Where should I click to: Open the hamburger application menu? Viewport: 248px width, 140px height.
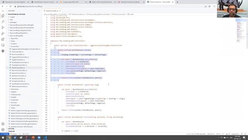coord(3,11)
